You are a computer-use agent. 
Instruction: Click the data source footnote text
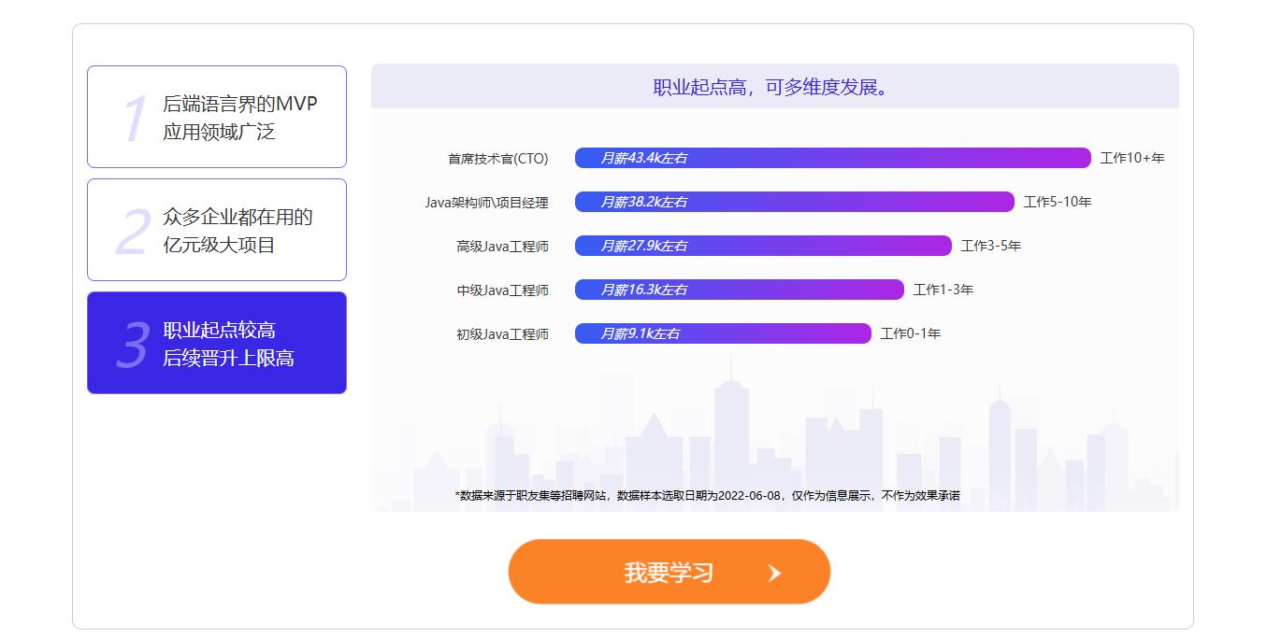coord(707,495)
